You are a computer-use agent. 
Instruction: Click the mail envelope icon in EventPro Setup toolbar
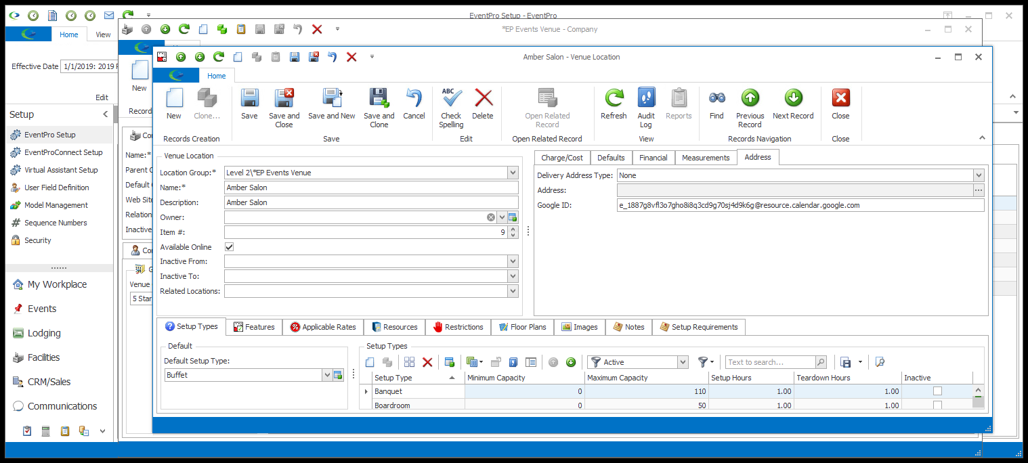[x=109, y=15]
